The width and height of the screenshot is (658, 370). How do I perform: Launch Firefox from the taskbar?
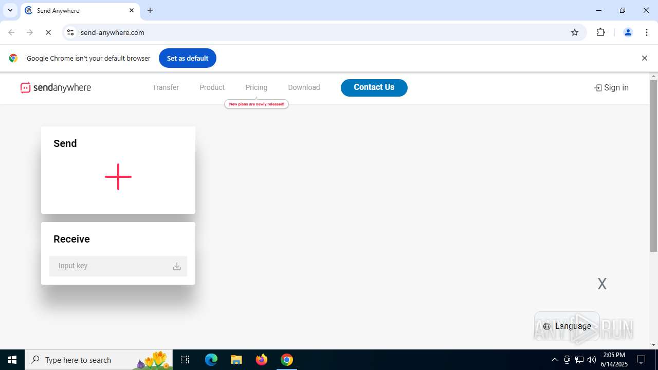tap(262, 360)
